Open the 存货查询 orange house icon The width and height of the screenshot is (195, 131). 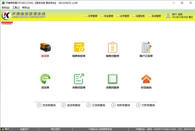pos(146,79)
